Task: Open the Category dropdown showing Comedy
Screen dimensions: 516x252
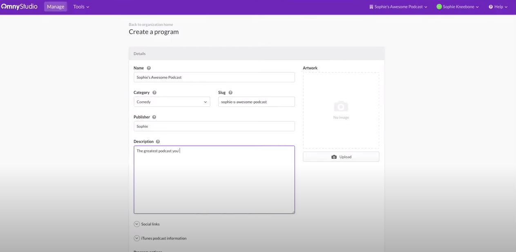Action: (172, 102)
